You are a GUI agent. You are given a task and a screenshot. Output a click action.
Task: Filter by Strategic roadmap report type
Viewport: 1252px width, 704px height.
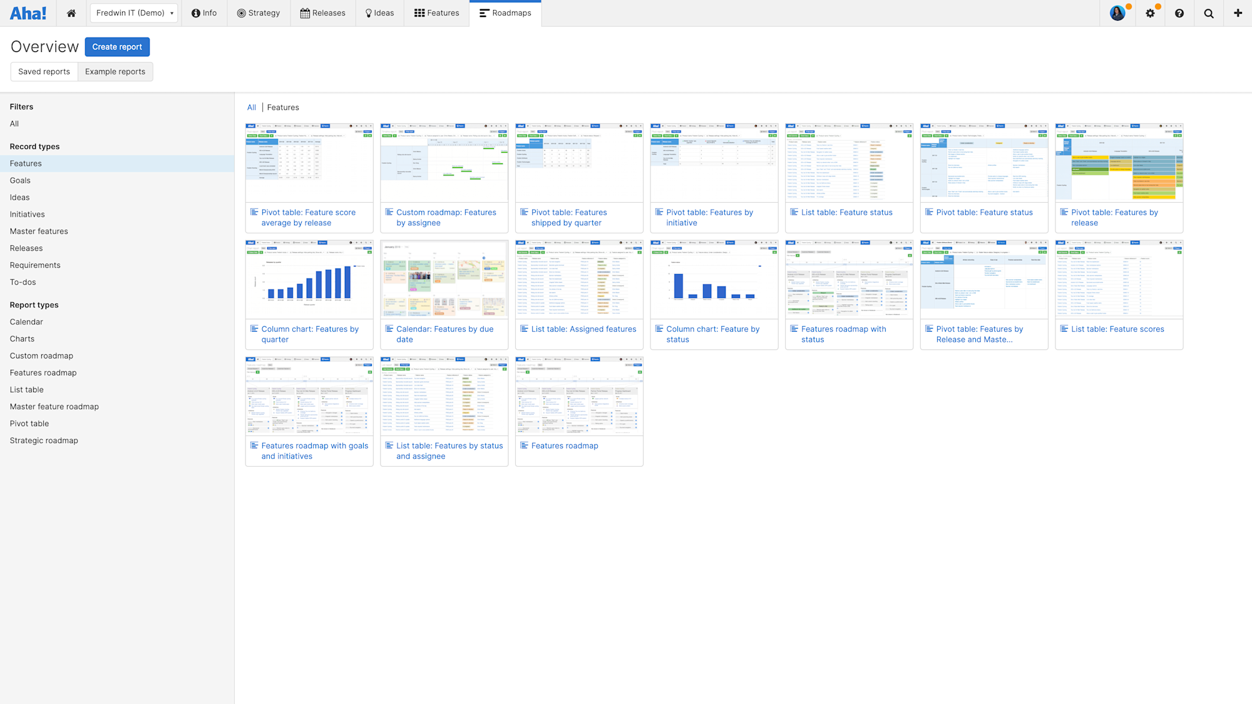44,441
